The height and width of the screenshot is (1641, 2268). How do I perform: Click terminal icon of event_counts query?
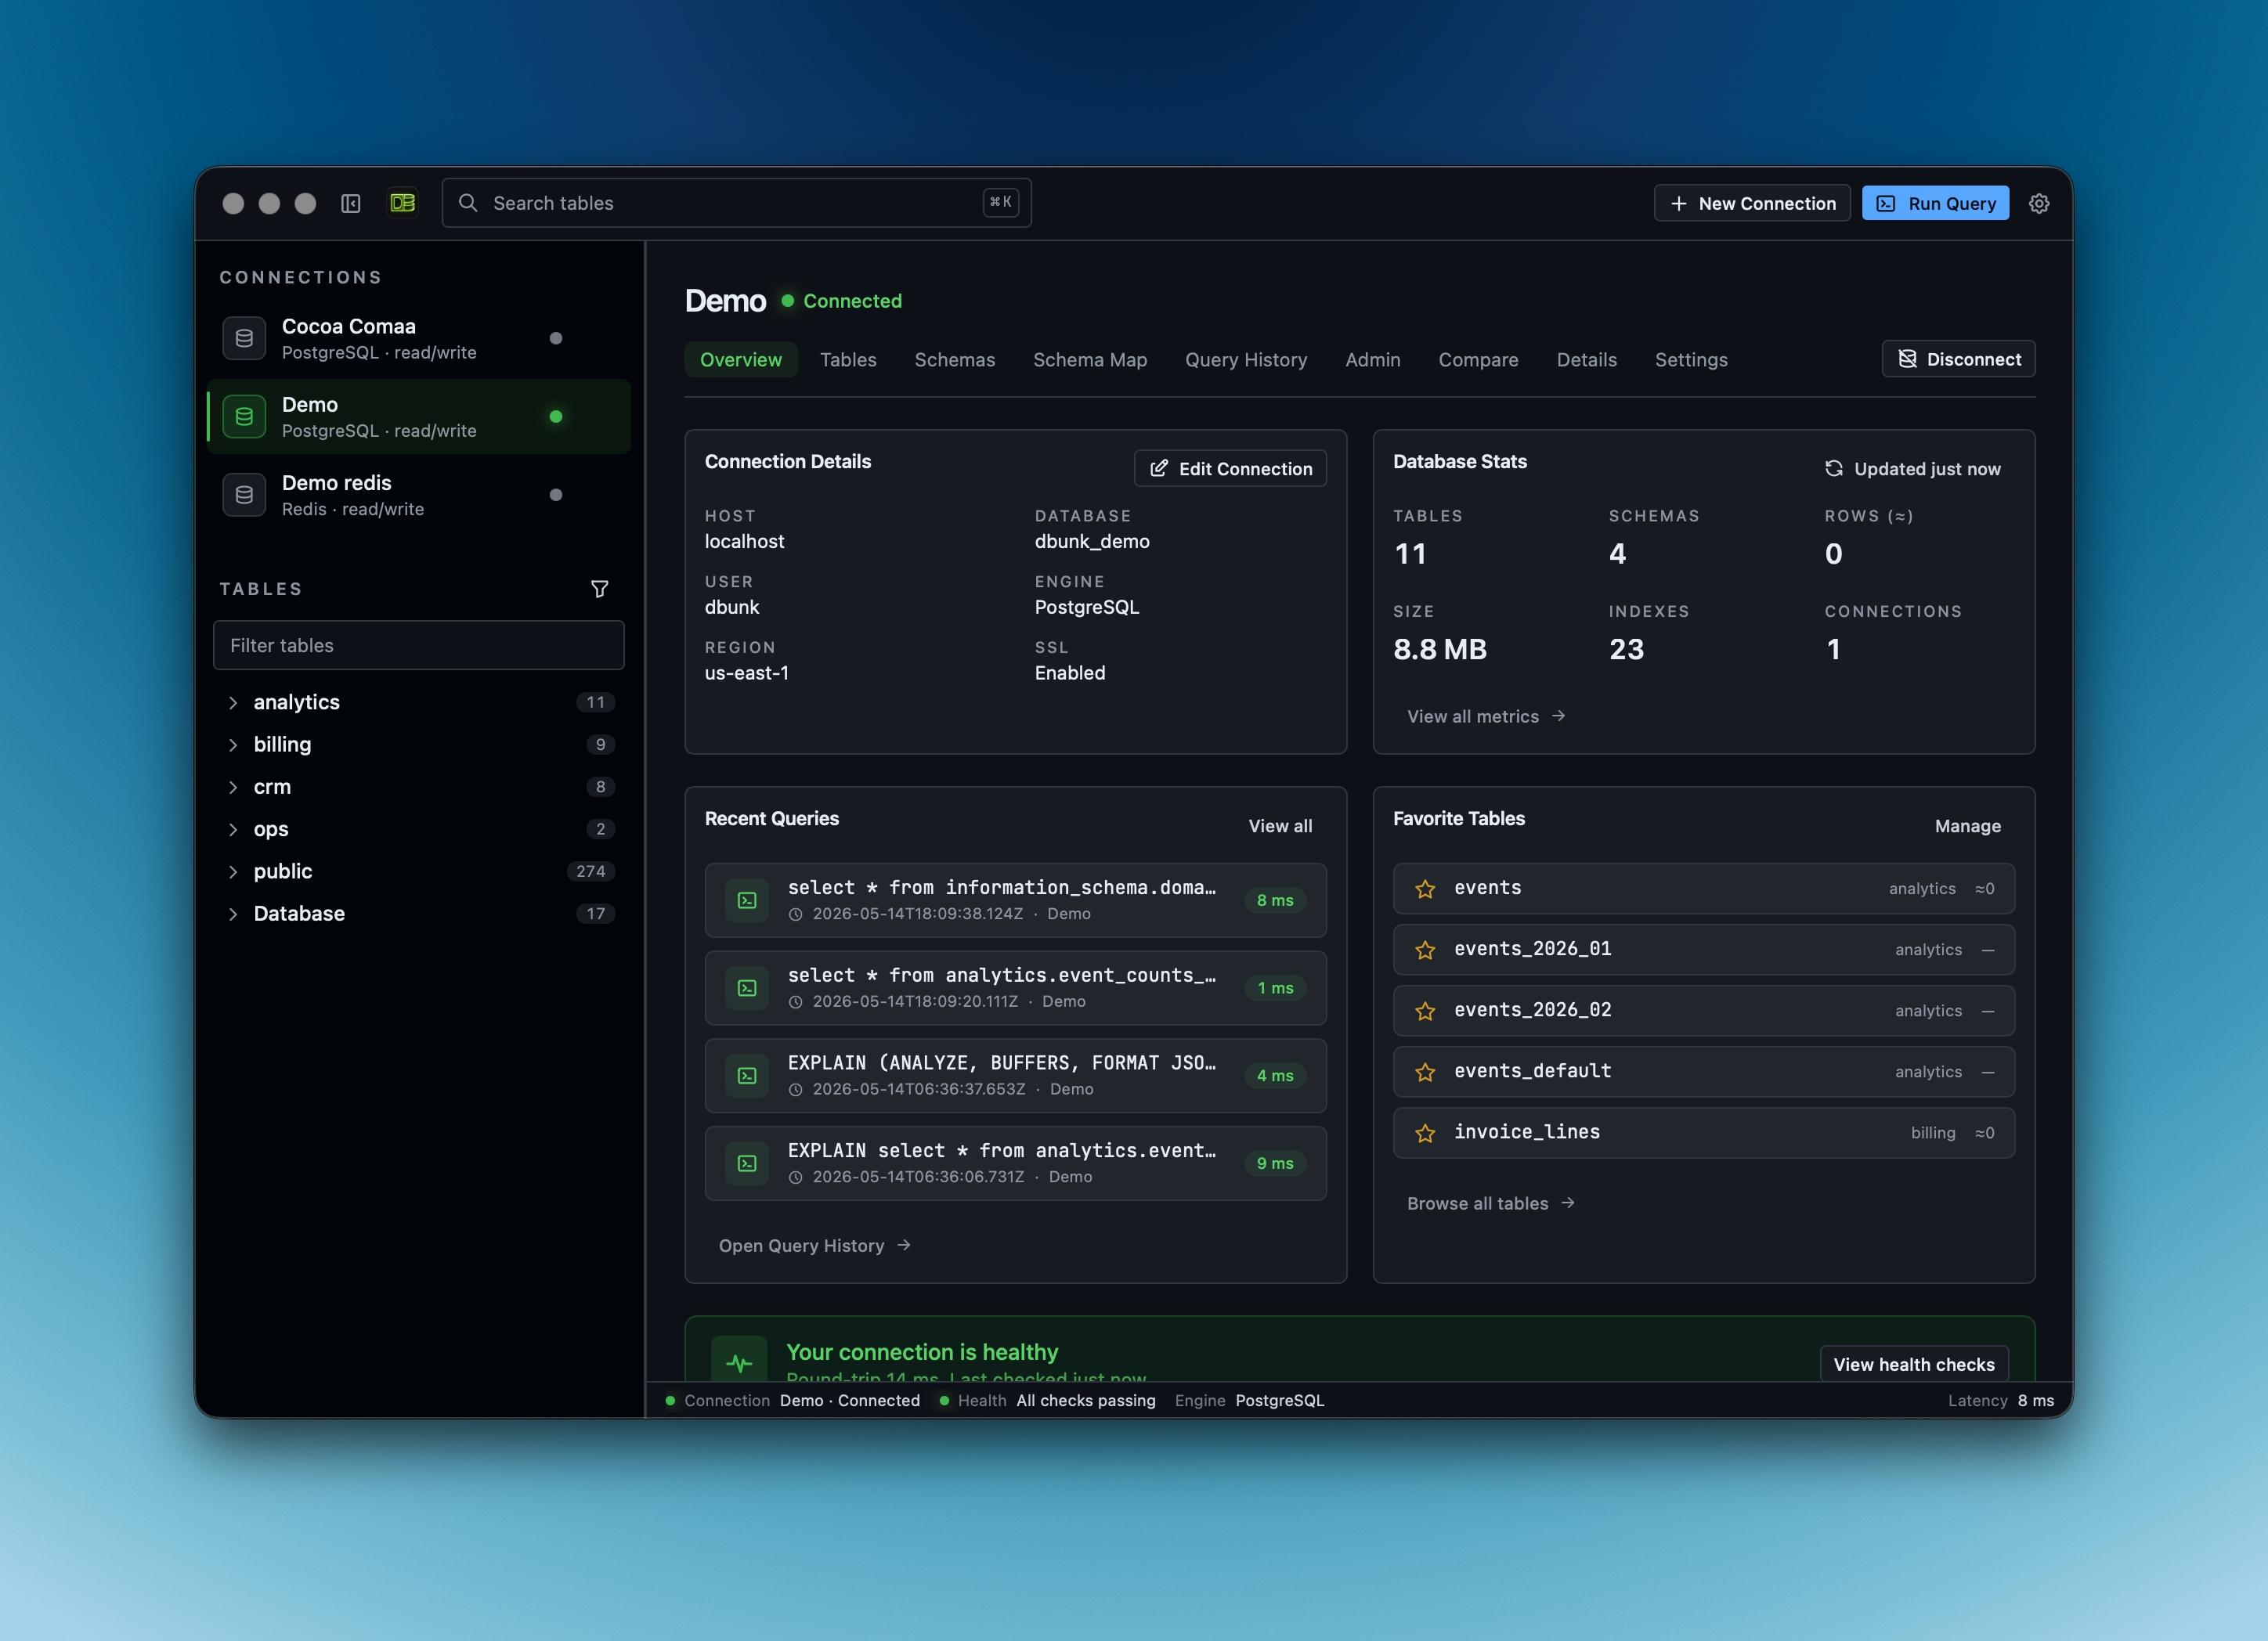tap(747, 988)
